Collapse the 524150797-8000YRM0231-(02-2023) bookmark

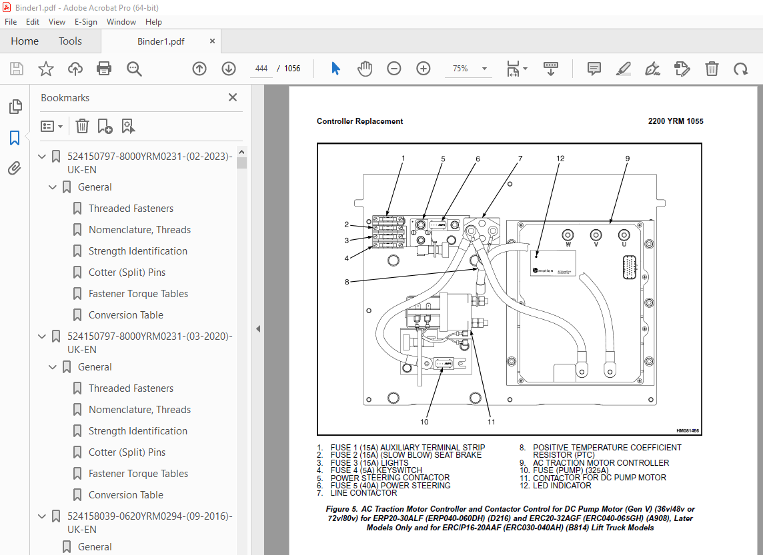click(x=42, y=157)
